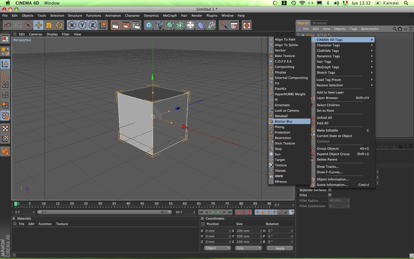Click the record keyframe button

pyautogui.click(x=238, y=212)
